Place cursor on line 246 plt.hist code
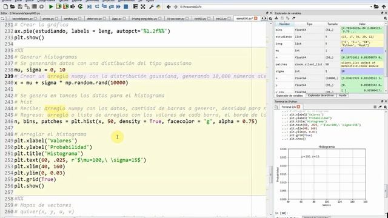 136,121
